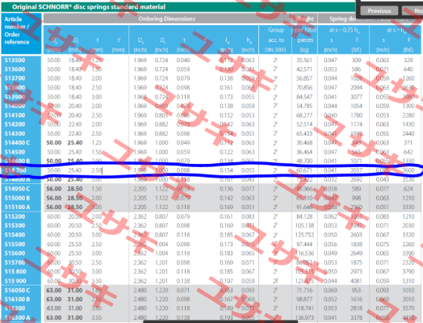Click force value 4081 in row 515 900
This screenshot has height=323, width=423.
[356, 281]
